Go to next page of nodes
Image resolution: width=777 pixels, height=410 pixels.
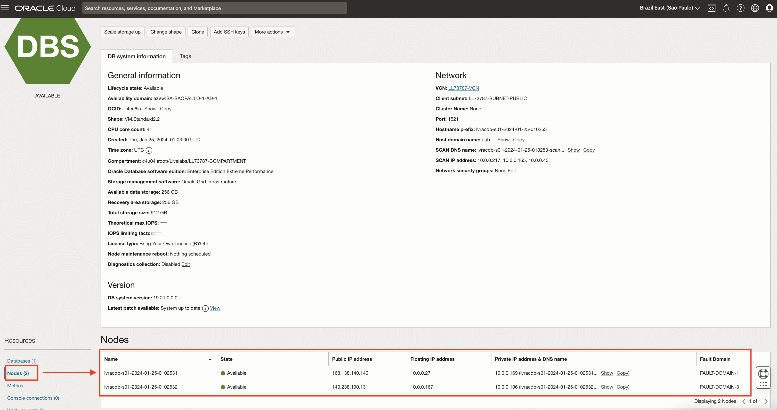(766, 401)
